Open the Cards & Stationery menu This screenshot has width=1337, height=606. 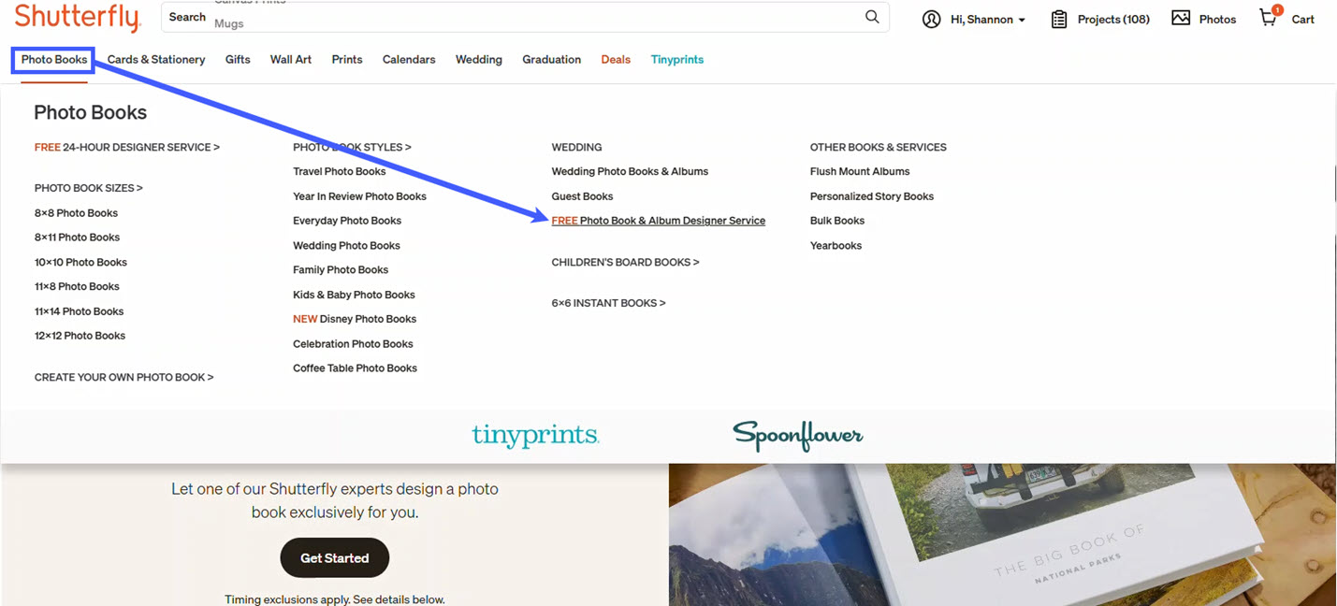156,60
